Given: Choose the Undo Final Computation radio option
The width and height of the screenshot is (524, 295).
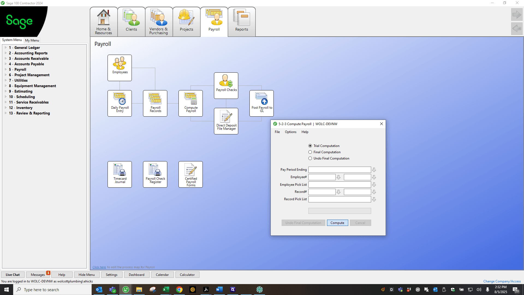Looking at the screenshot, I should (310, 158).
